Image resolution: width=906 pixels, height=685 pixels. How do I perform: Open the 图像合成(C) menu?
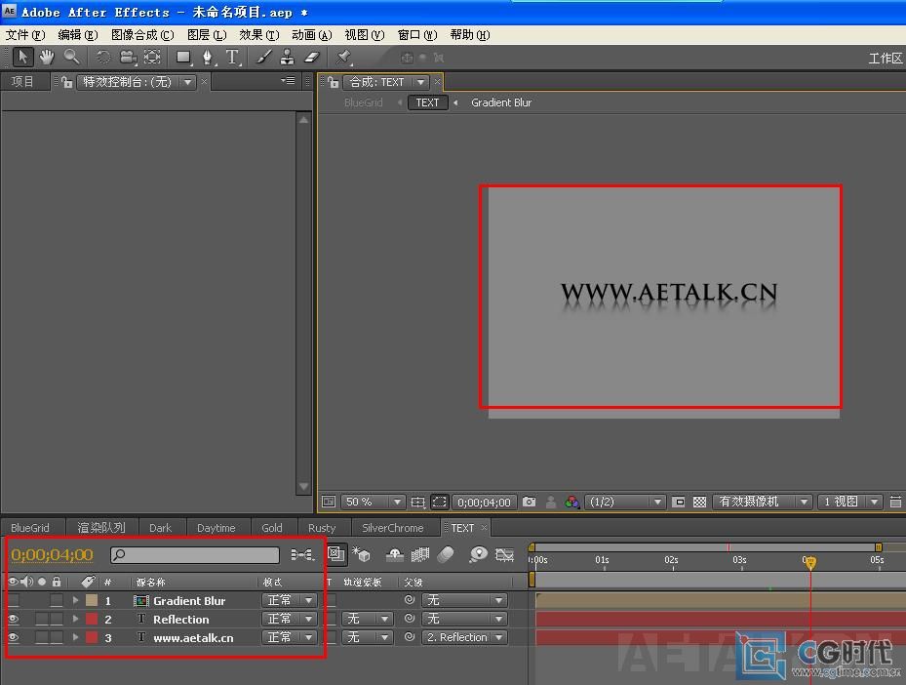point(142,35)
